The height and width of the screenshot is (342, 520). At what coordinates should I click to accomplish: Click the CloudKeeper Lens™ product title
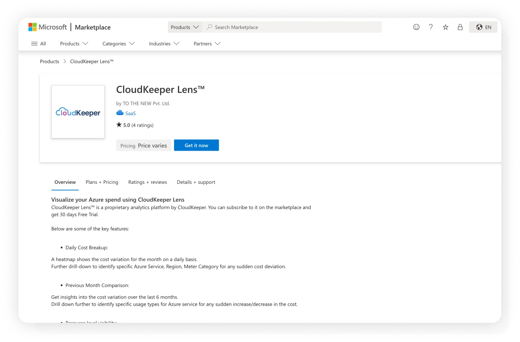point(161,89)
